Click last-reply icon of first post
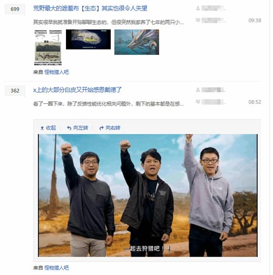 198,20
